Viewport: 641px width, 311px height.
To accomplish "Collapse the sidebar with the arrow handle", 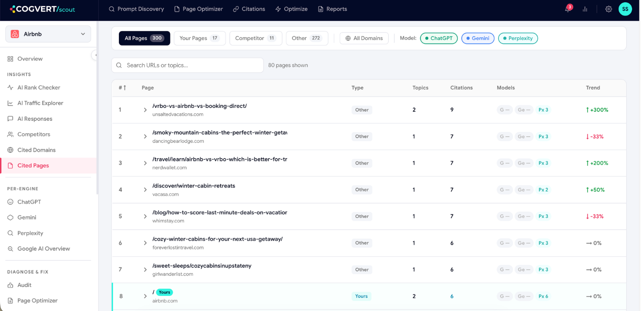I will click(x=95, y=55).
